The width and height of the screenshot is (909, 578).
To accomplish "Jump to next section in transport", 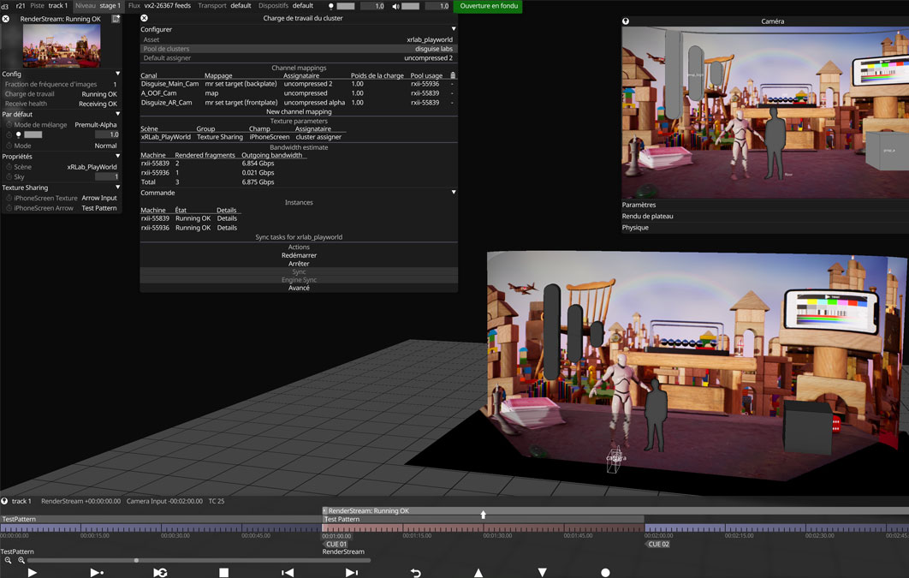I will 351,573.
